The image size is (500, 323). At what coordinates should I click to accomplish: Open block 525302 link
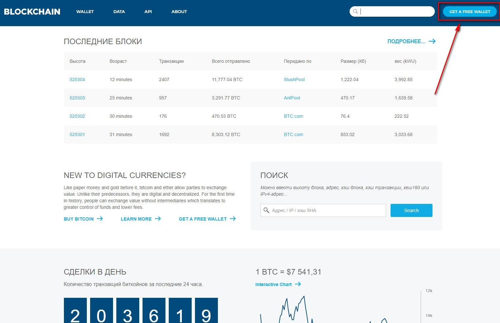[x=77, y=116]
